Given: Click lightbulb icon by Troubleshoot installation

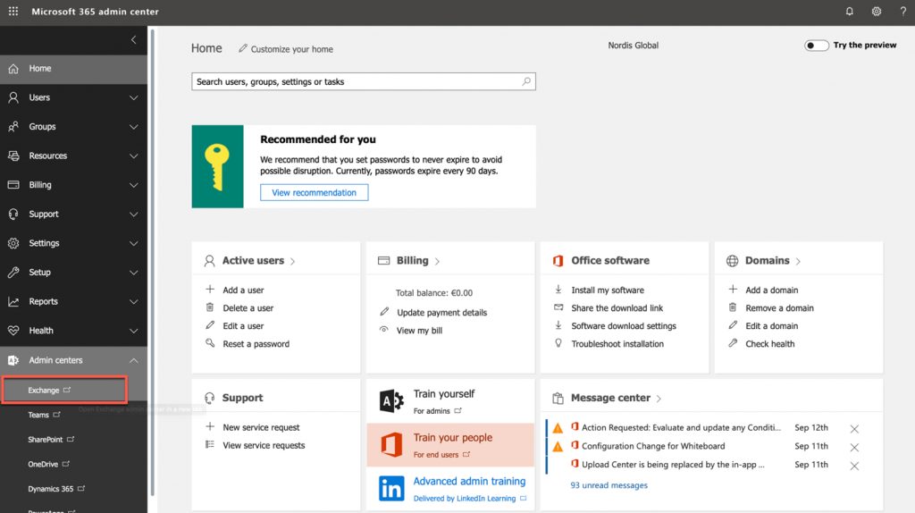Looking at the screenshot, I should 558,343.
